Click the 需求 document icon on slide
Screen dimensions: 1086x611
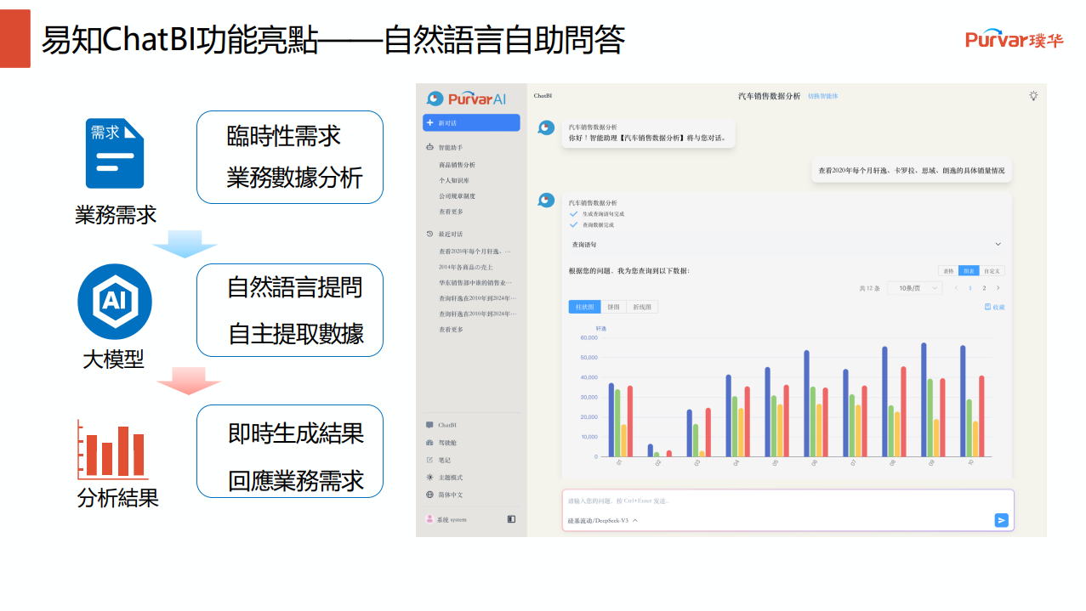tap(115, 154)
